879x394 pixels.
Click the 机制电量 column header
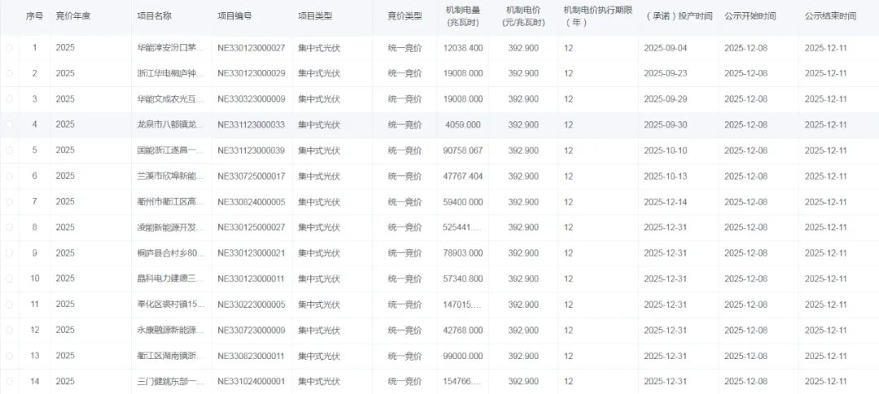tap(463, 15)
